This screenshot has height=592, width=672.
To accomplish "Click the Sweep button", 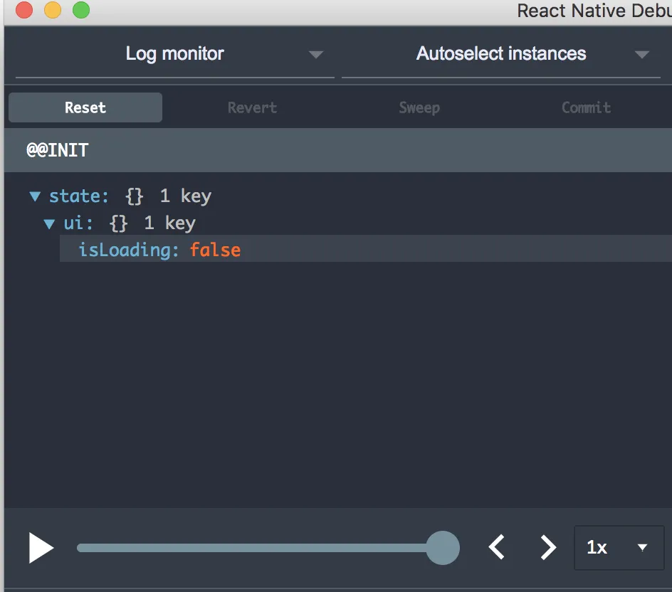I will click(419, 107).
